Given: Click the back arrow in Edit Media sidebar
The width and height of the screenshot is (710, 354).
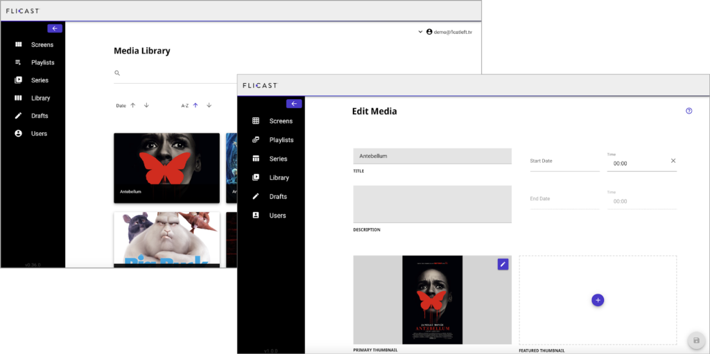Looking at the screenshot, I should (x=294, y=104).
